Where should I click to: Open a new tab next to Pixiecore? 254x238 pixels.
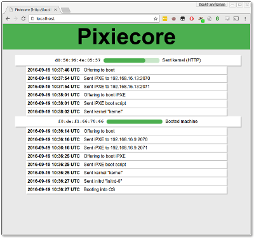pyautogui.click(x=65, y=10)
